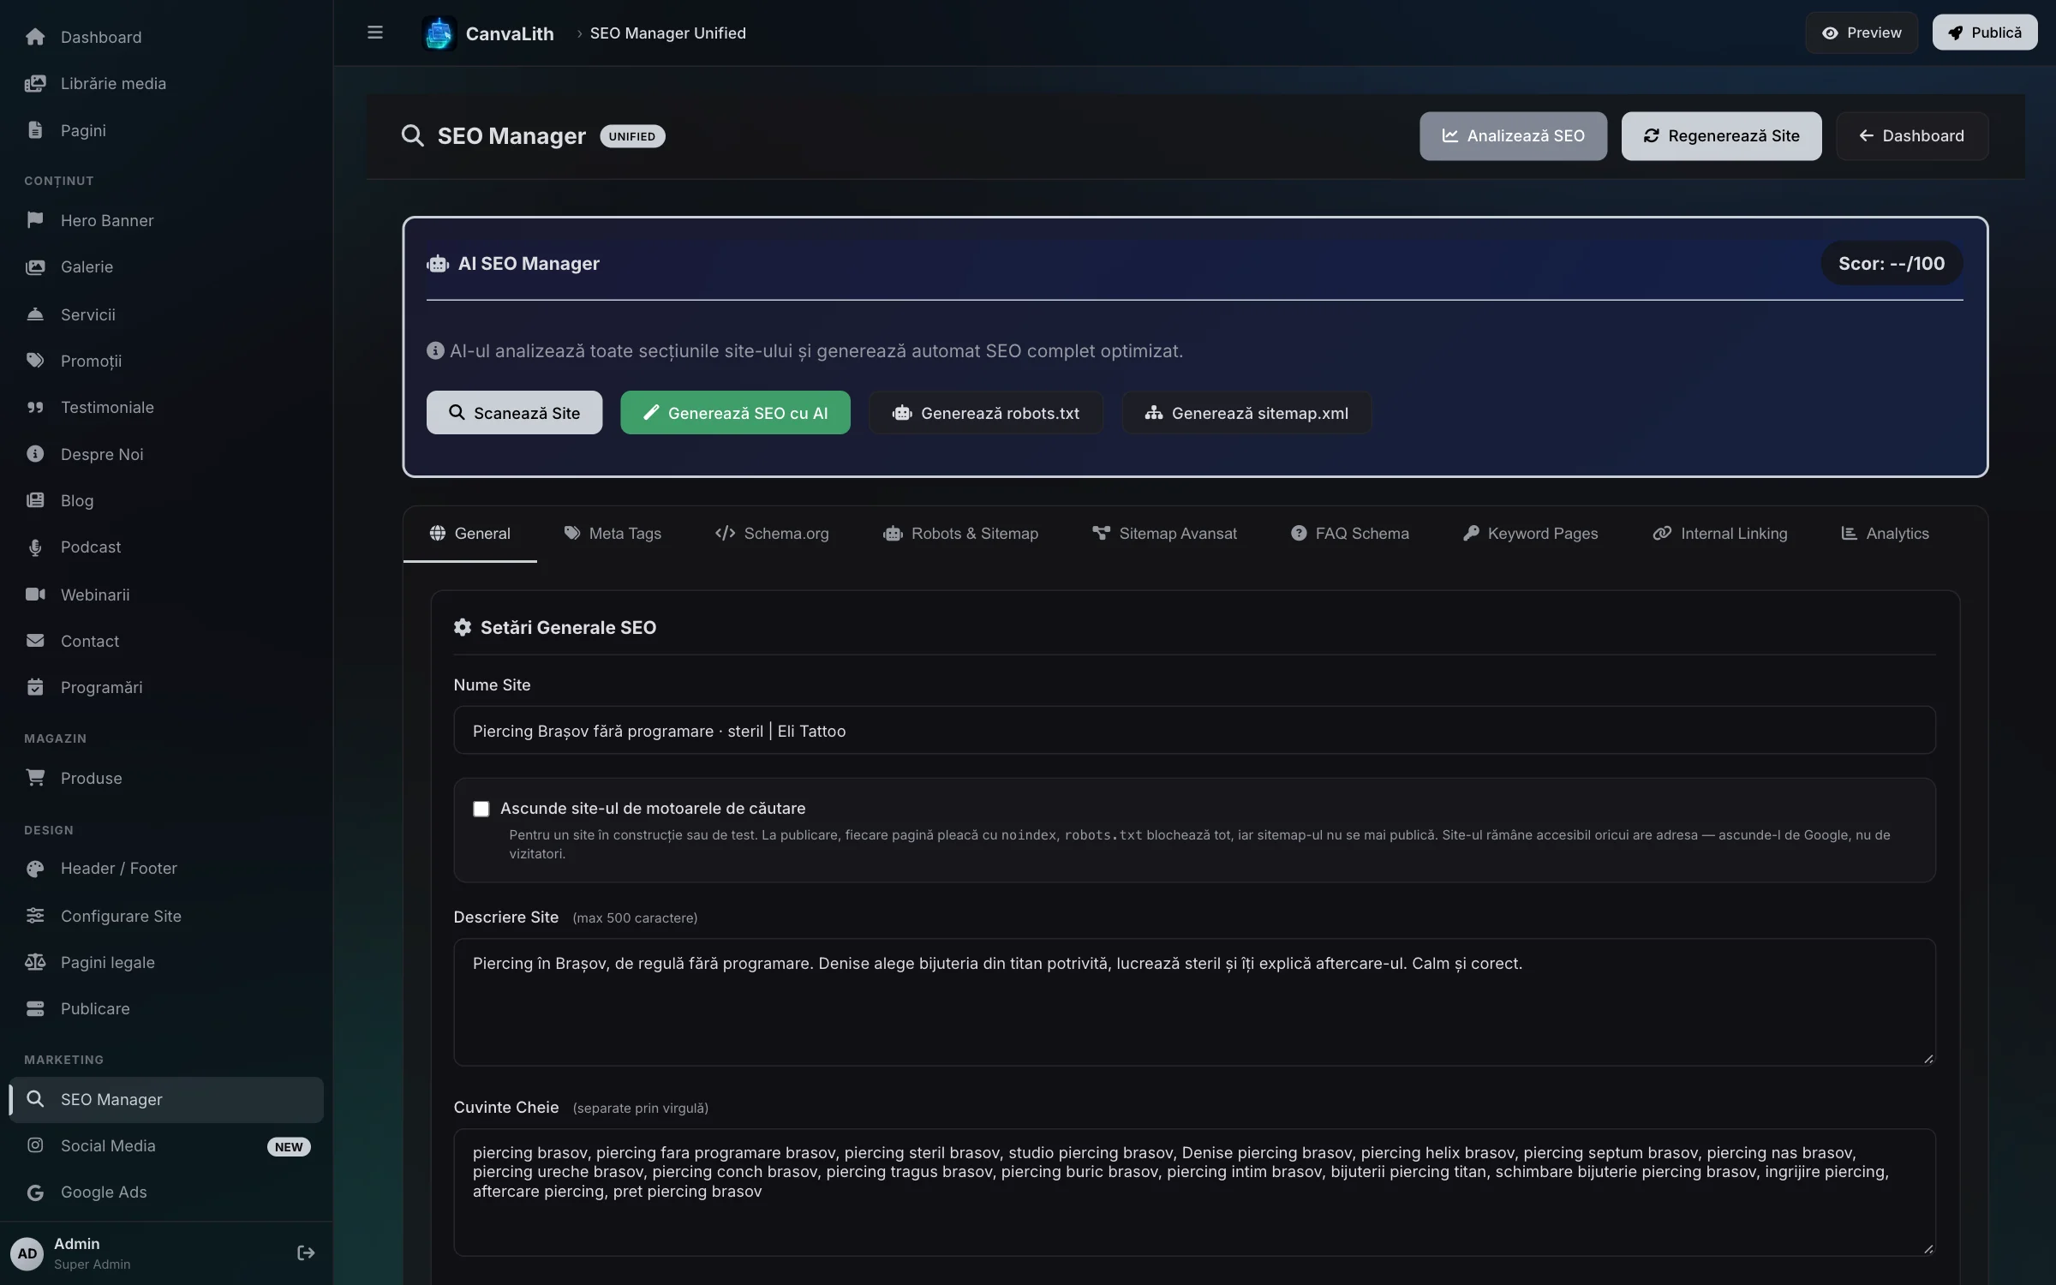This screenshot has height=1285, width=2056.
Task: Click the CanvaLith logo icon
Action: [x=439, y=33]
